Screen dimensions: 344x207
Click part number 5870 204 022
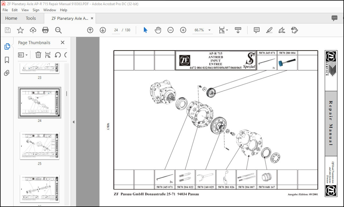[x=185, y=187]
